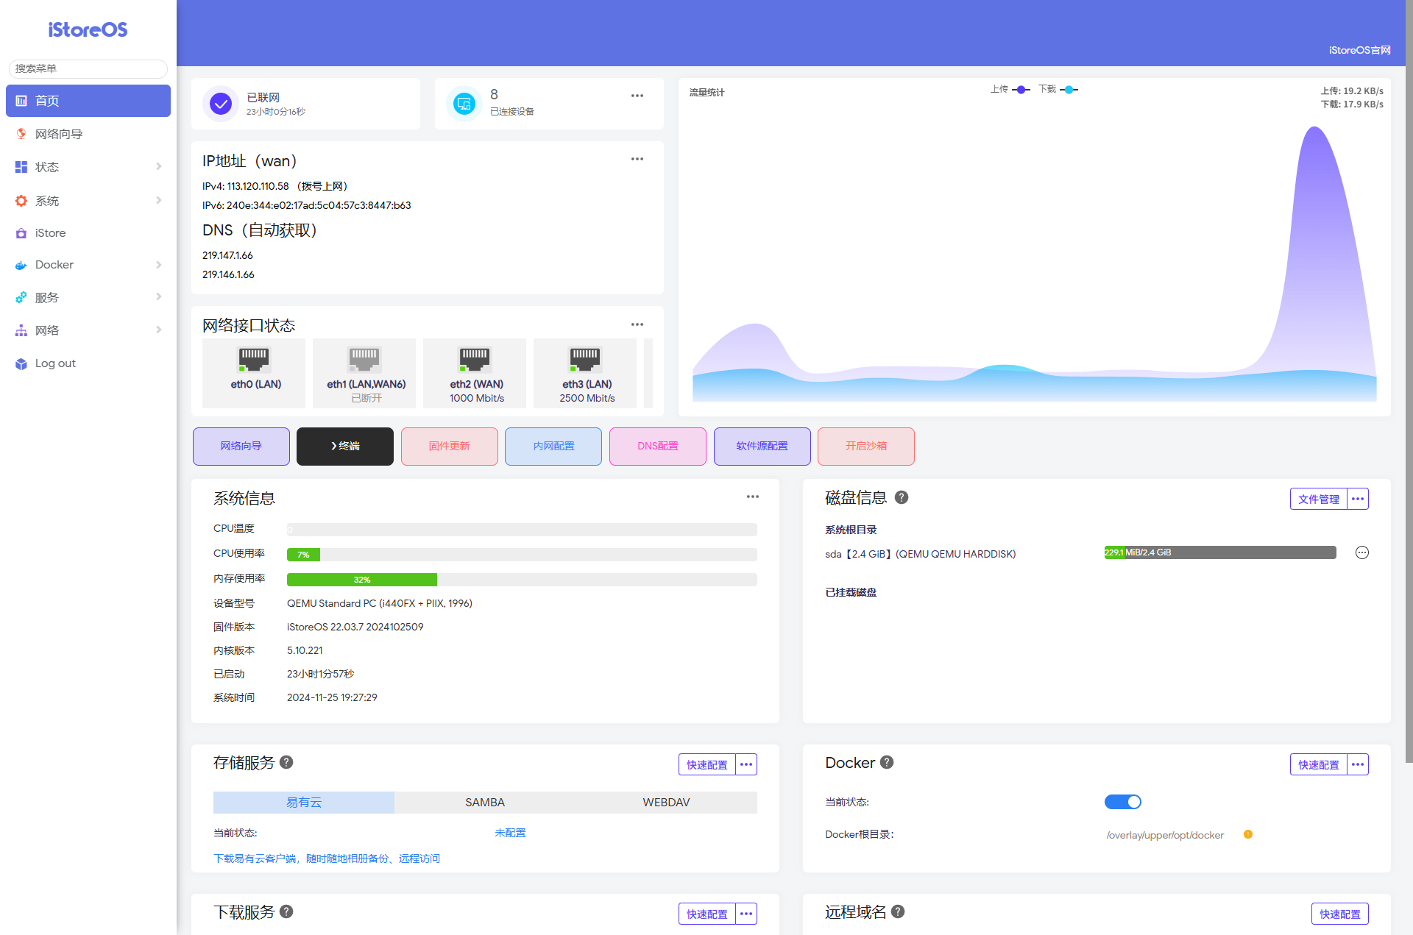The width and height of the screenshot is (1413, 935).
Task: Click the 搜索菜单 search input field
Action: click(88, 68)
